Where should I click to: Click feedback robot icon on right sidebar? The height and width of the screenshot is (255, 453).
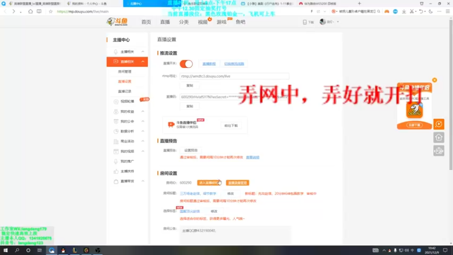[438, 151]
